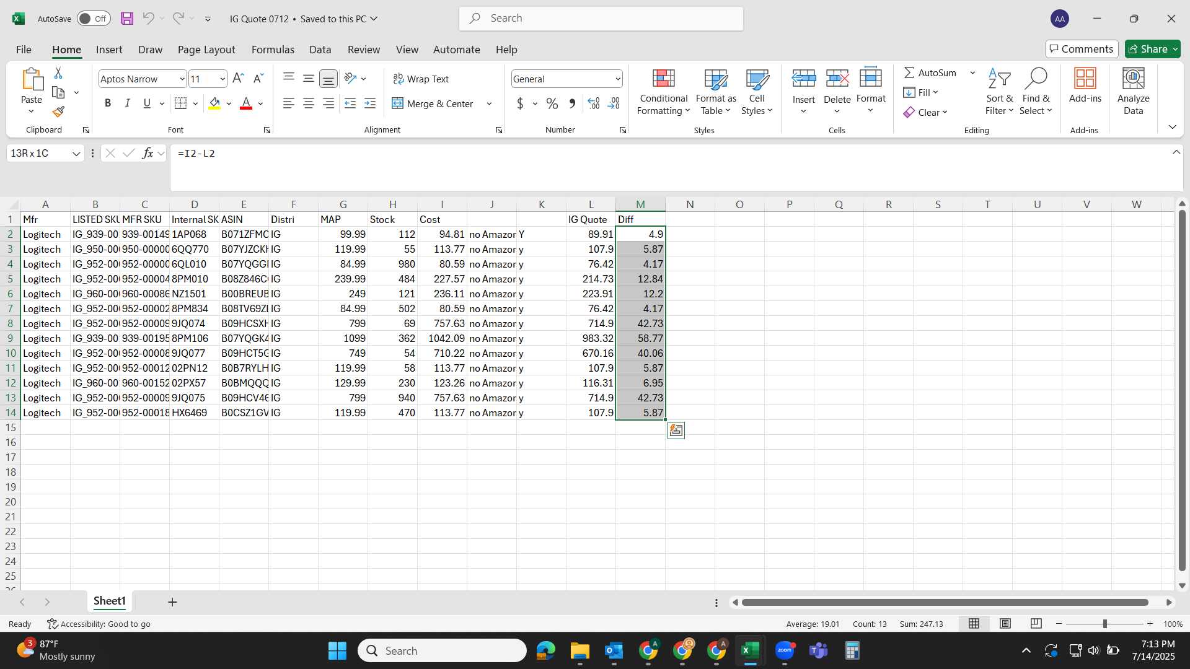
Task: Decrease font size with the smaller A icon
Action: [x=258, y=79]
